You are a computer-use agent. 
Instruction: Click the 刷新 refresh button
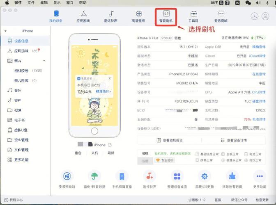111,153
